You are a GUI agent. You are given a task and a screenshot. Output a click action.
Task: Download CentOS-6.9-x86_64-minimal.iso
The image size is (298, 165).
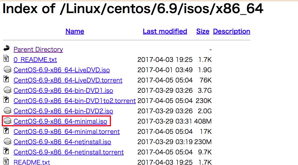tap(60, 121)
